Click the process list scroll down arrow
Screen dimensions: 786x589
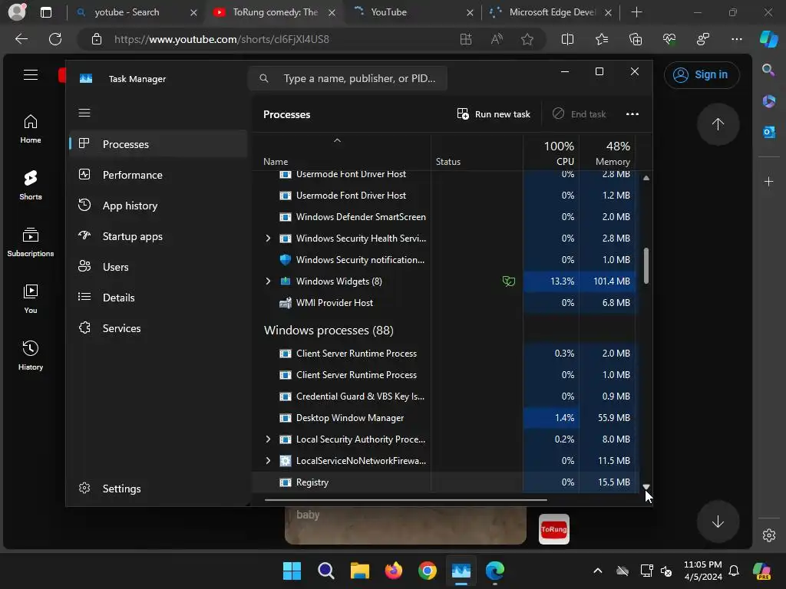click(x=646, y=487)
